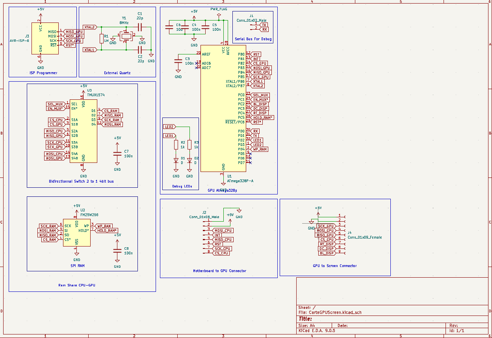Click the BL_DISP label on connector J4
This screenshot has height=338, width=492.
click(327, 253)
